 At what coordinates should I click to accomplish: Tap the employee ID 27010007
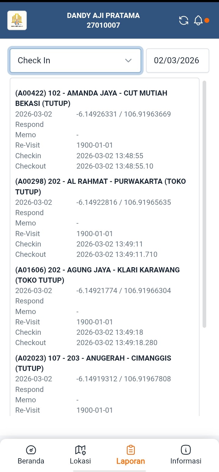pyautogui.click(x=103, y=25)
